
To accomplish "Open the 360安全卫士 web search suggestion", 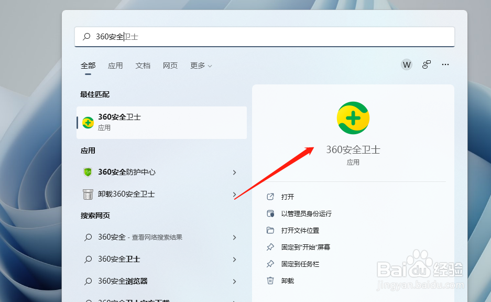I will [x=161, y=259].
